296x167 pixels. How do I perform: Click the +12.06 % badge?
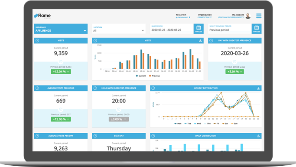coord(61,119)
